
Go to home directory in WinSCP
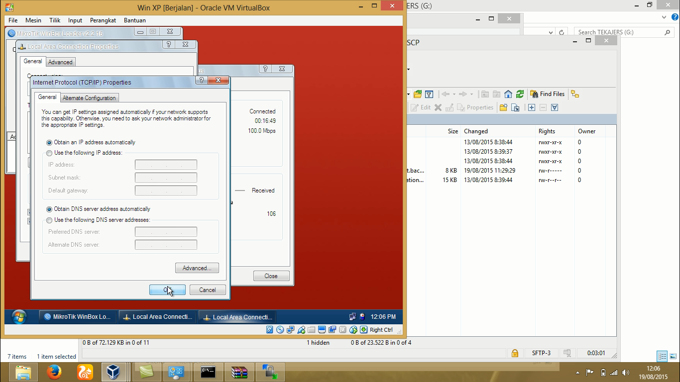click(508, 94)
